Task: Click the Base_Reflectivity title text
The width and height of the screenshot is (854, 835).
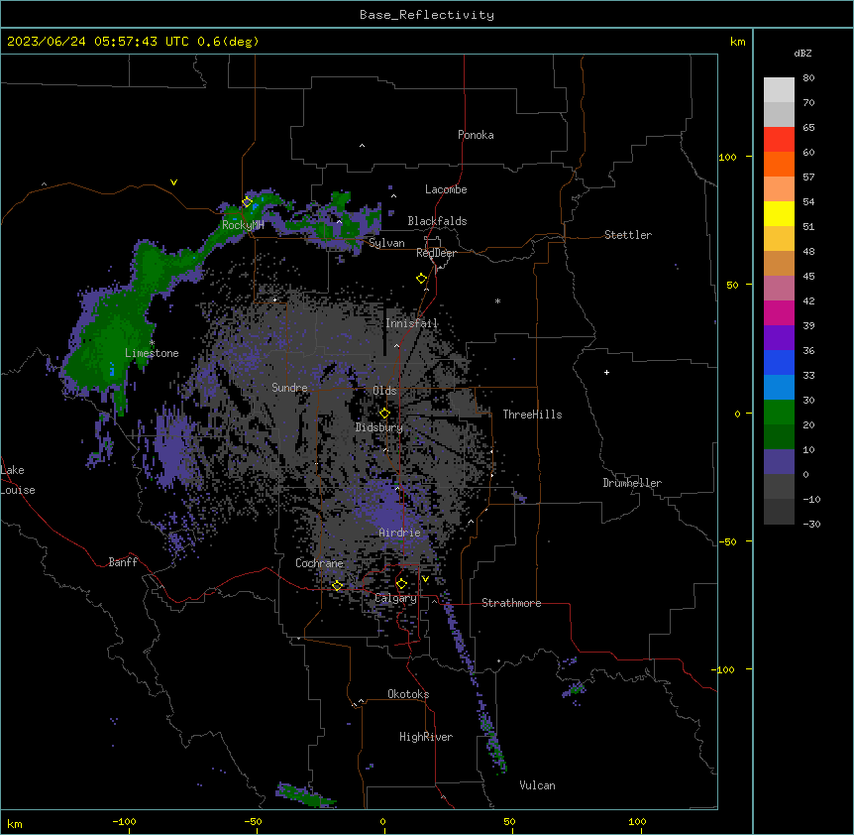Action: pyautogui.click(x=427, y=15)
